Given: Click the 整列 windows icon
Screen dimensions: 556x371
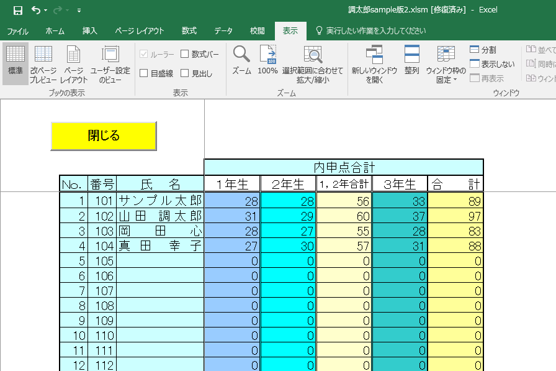Looking at the screenshot, I should pos(411,60).
